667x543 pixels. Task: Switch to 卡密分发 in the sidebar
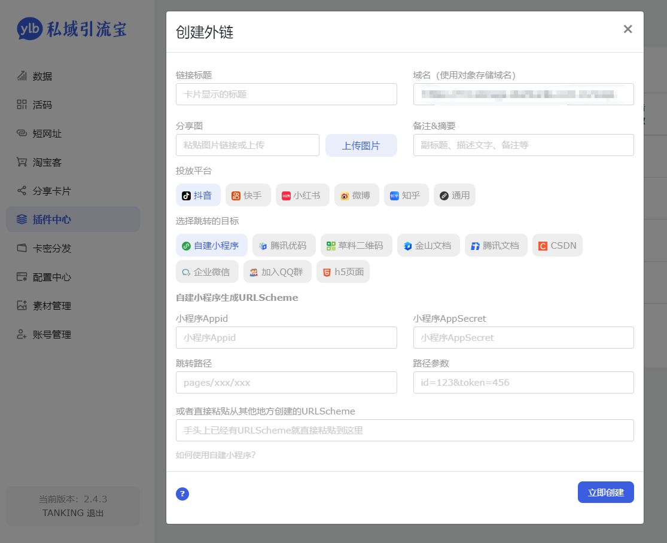point(51,248)
